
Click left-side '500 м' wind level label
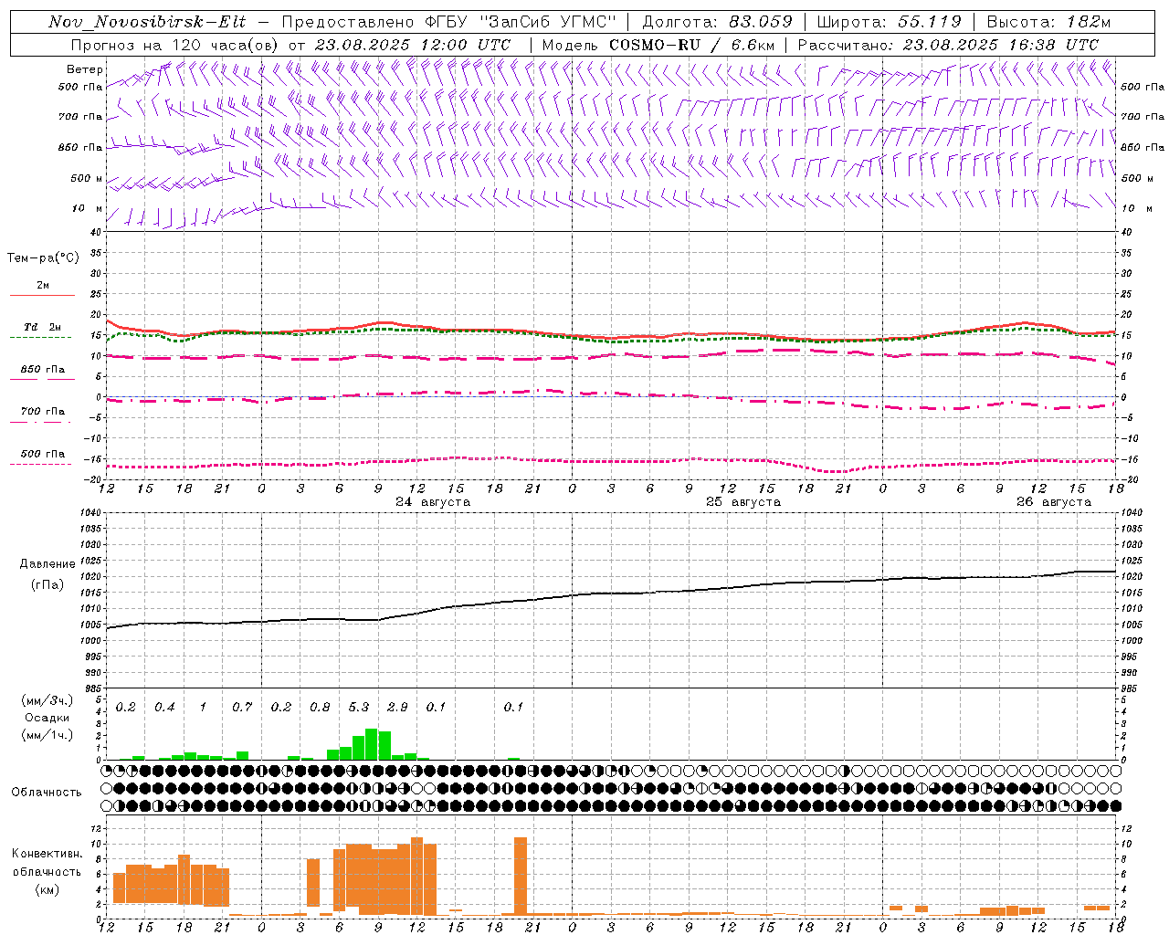click(x=87, y=178)
